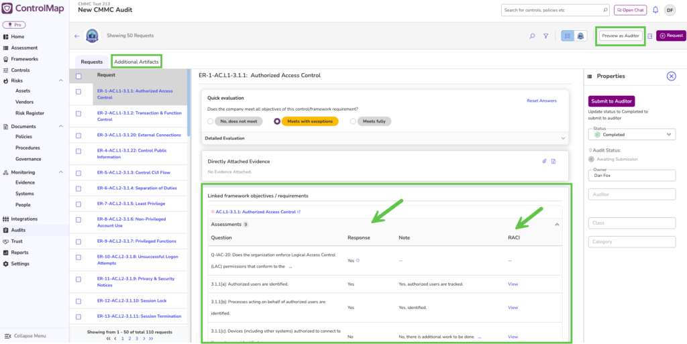Open Frameworks in the left sidebar
Viewport: 687px width, 344px height.
tap(24, 59)
